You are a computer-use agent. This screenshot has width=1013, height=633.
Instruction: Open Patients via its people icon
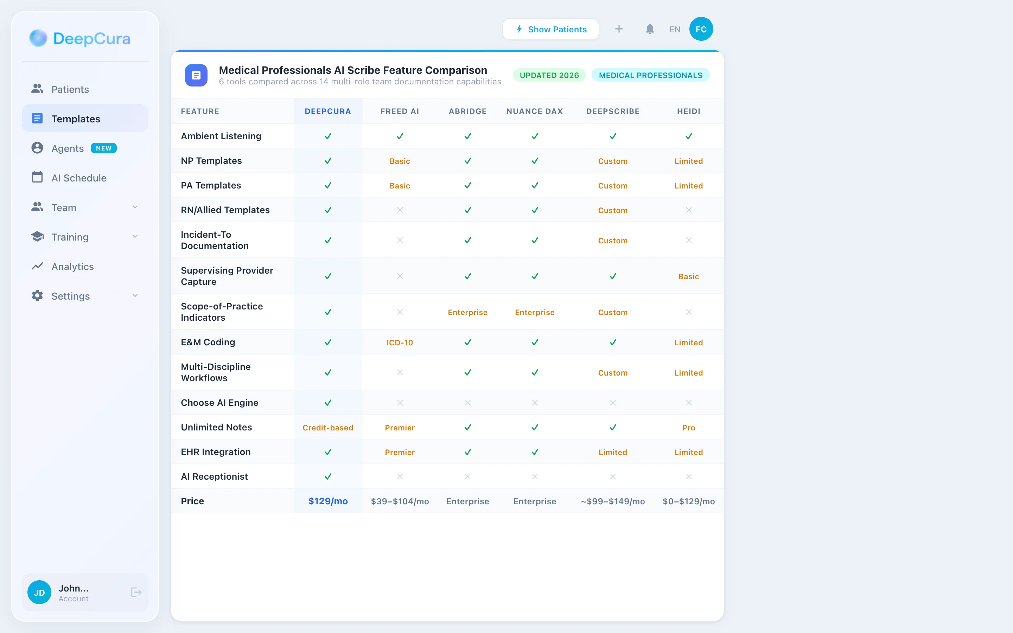click(x=37, y=89)
